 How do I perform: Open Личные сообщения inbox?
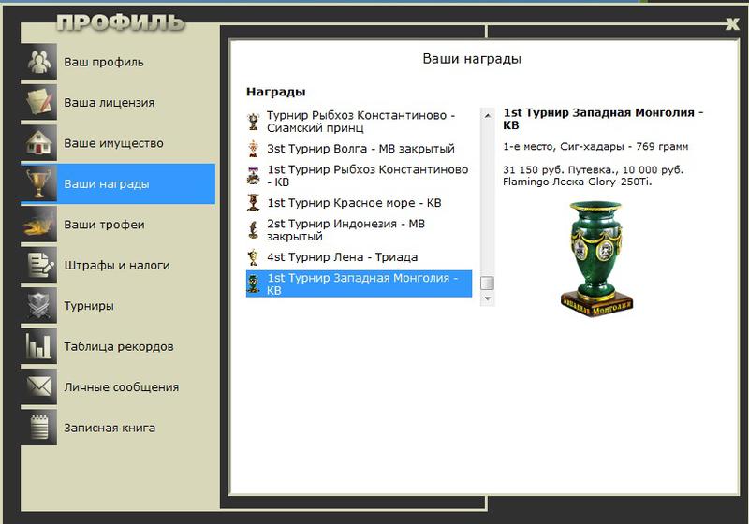118,386
